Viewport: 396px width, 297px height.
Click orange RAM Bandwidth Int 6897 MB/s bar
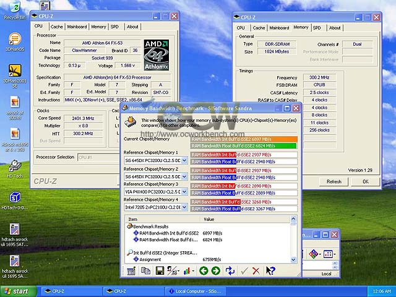point(244,139)
